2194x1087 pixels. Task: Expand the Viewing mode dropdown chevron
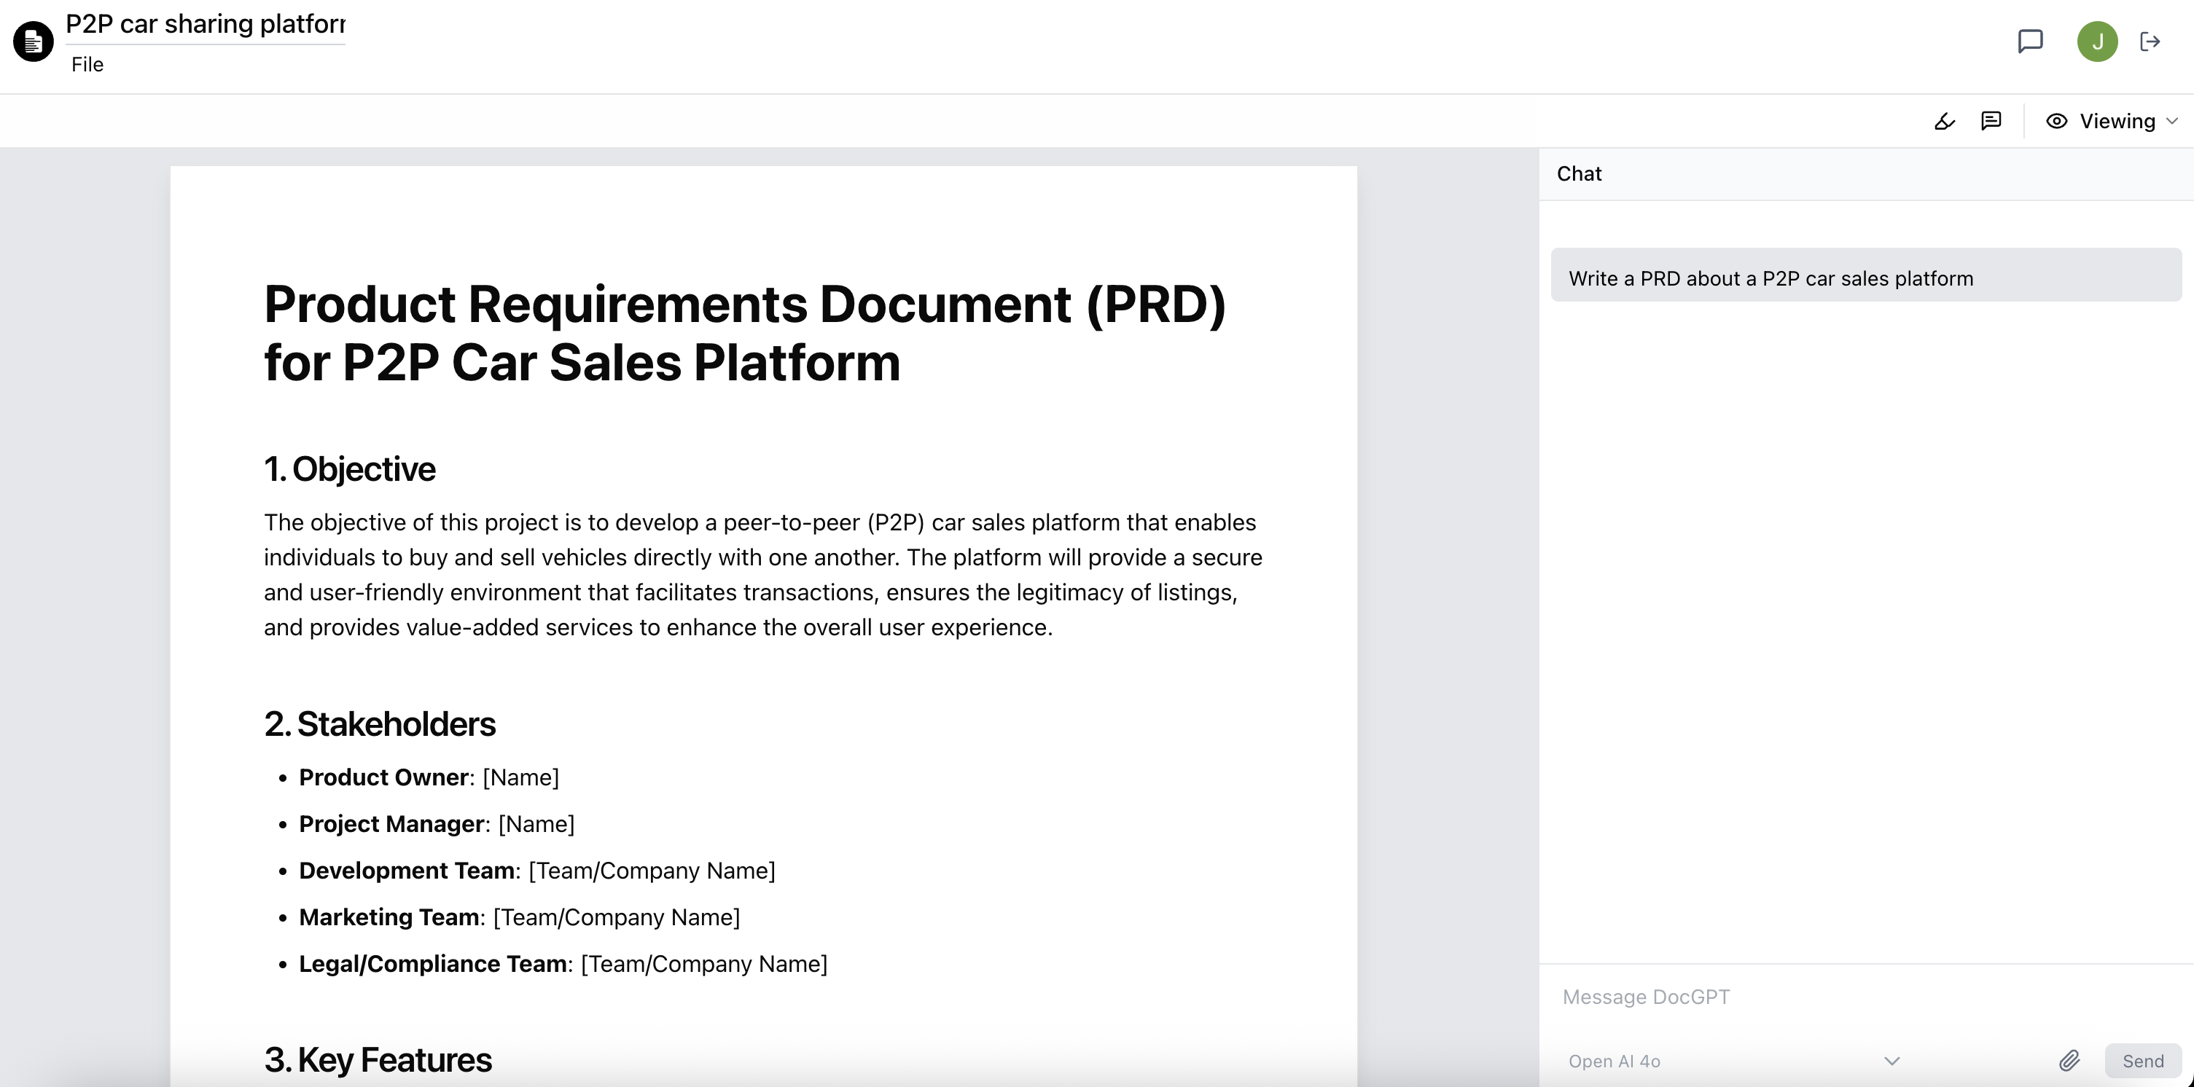(x=2172, y=121)
